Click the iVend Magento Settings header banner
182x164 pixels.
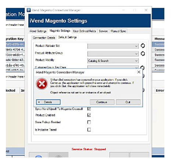89,21
